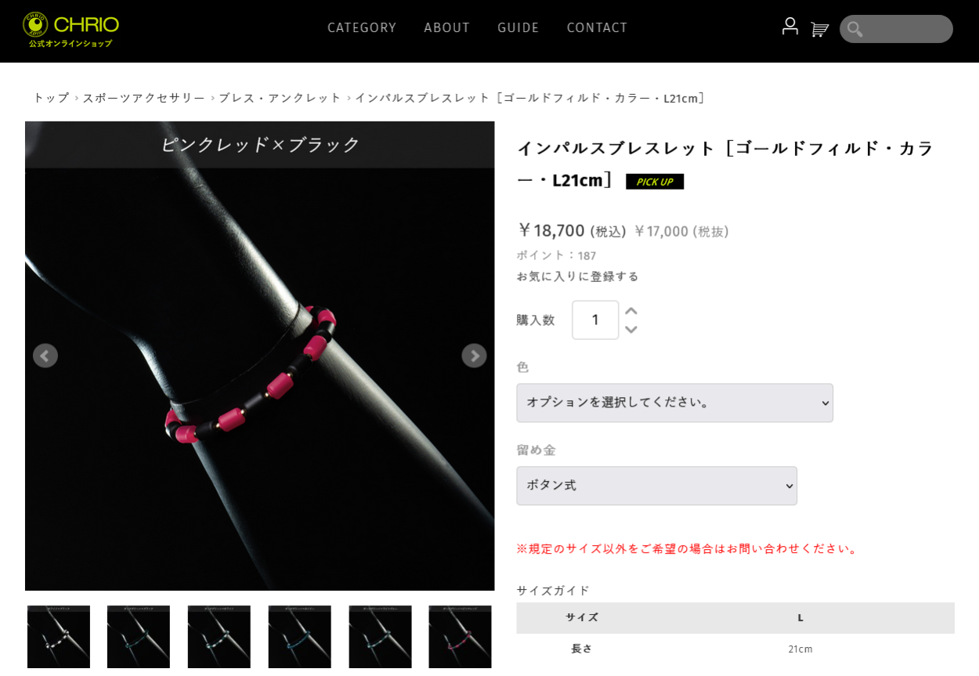This screenshot has width=979, height=676.
Task: Select the pink-red bracelet thumbnail
Action: tap(460, 637)
